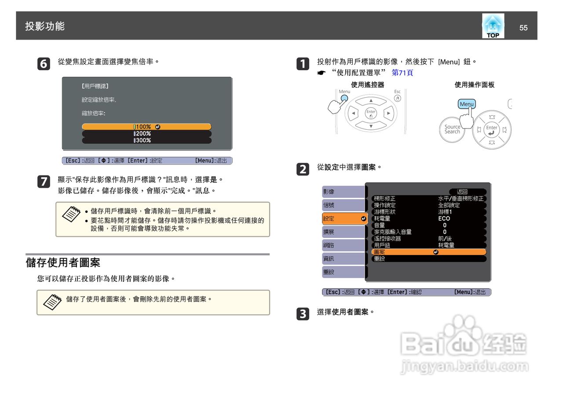This screenshot has height=398, width=563.
Task: Click the enter symbol beside 100% option
Action: point(157,127)
